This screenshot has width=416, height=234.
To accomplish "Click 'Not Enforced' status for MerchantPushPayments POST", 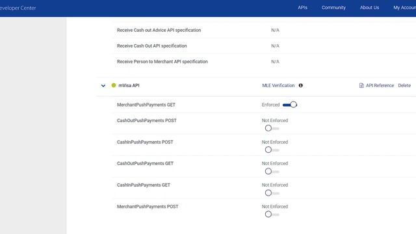I will 275,207.
